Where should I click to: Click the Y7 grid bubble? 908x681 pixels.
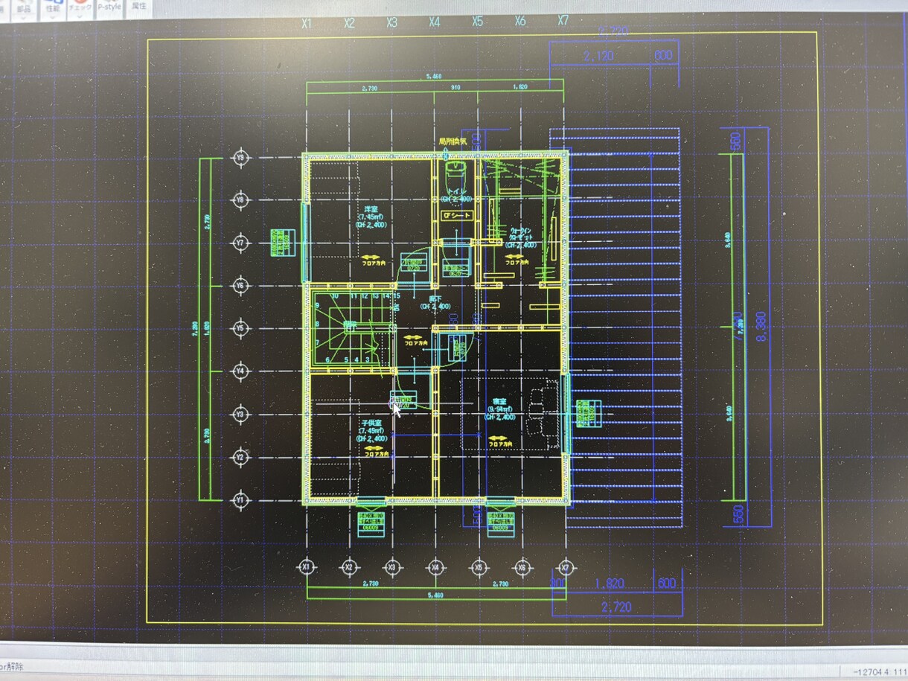point(240,243)
